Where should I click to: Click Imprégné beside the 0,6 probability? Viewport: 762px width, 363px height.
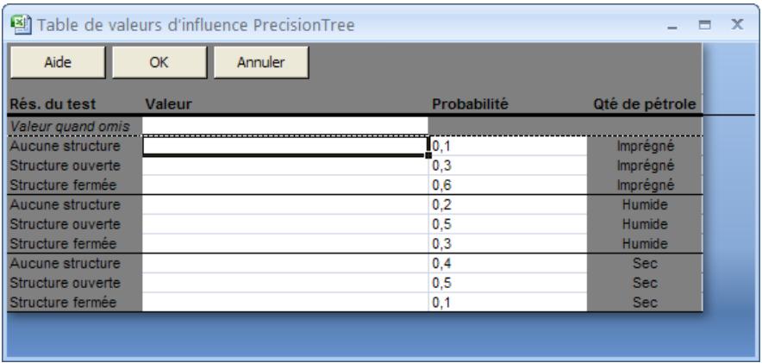[x=646, y=185]
